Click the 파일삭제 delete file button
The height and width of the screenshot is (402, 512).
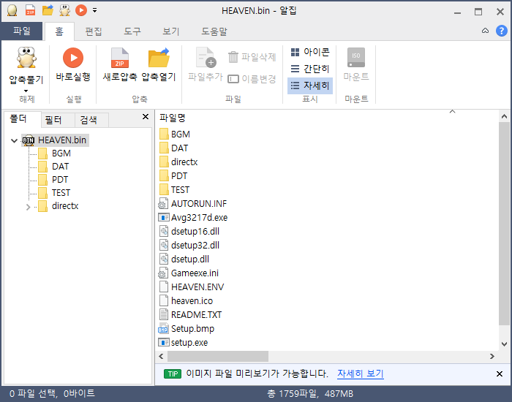point(252,57)
